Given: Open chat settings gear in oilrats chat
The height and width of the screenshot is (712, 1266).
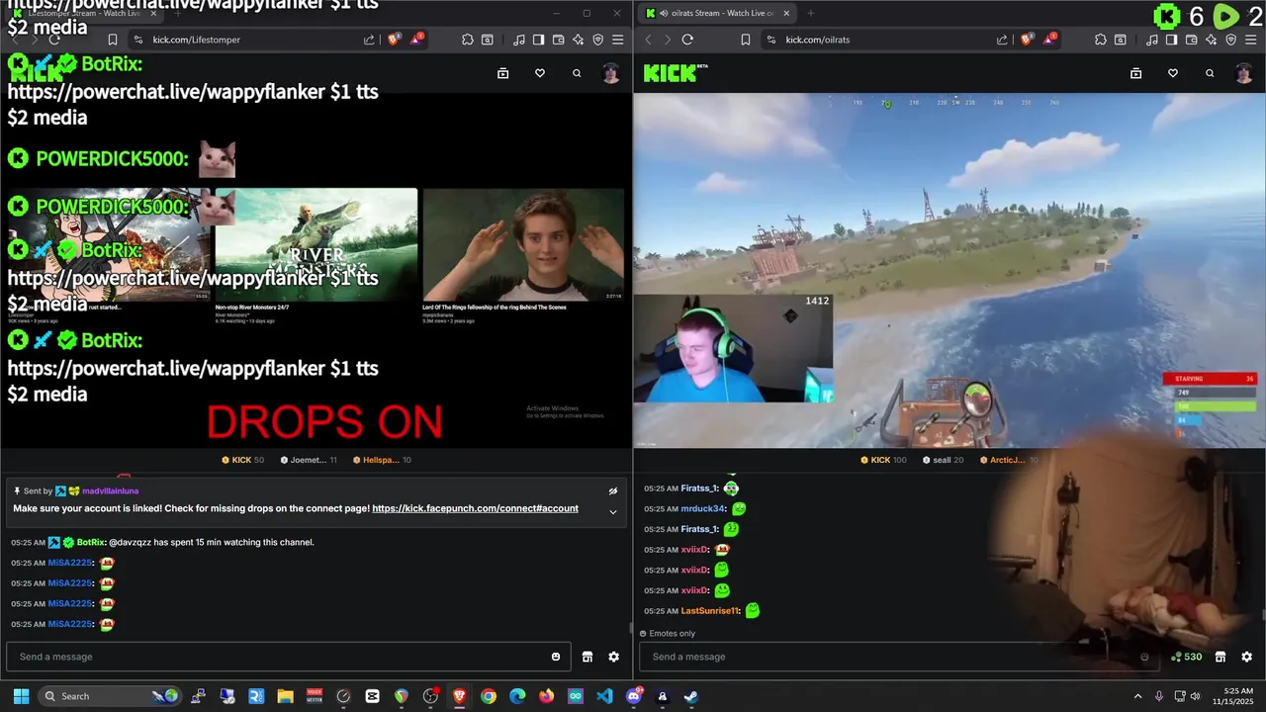Looking at the screenshot, I should point(1246,657).
